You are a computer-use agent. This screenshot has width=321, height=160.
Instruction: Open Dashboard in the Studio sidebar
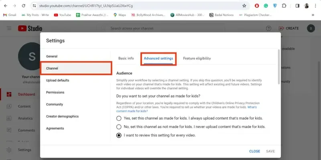point(20,94)
